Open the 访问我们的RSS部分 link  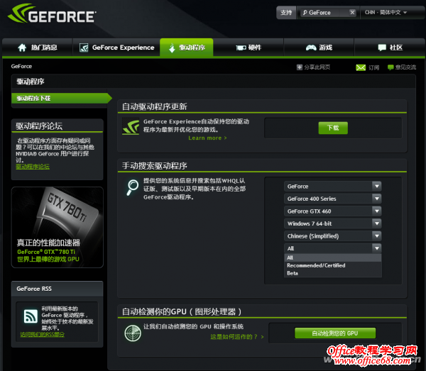(x=43, y=335)
